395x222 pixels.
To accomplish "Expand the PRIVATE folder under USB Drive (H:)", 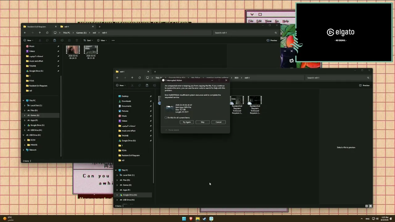I will (x=25, y=145).
